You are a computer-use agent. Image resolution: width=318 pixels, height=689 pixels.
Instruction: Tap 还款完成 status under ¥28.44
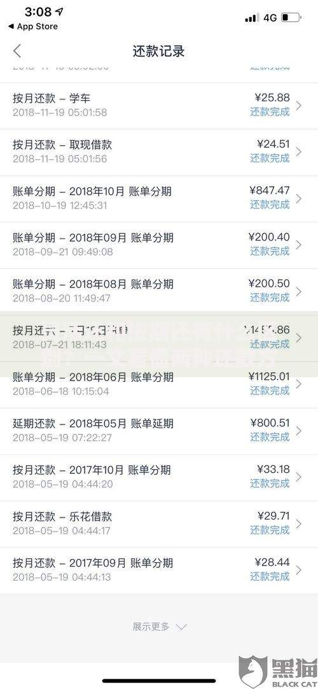tap(270, 576)
